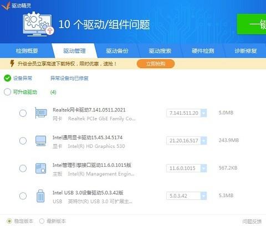266x226 pixels.
Task: Select the Intel USB 3.0设备驱动 row radio button
Action: 23,196
